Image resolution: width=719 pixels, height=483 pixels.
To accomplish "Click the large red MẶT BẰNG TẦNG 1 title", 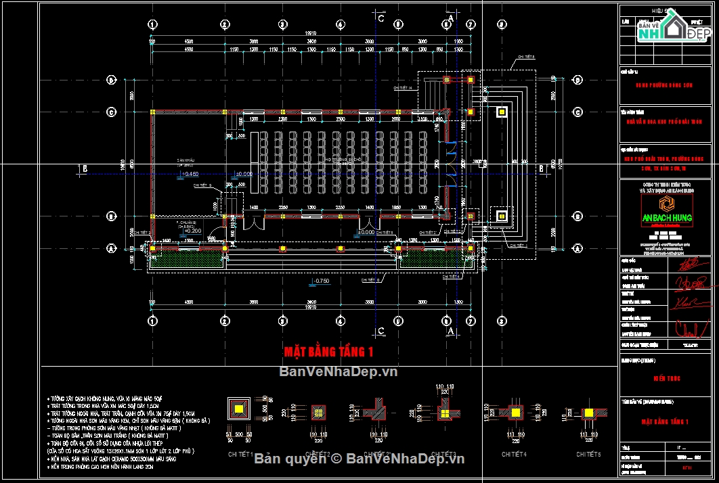I will pyautogui.click(x=328, y=351).
